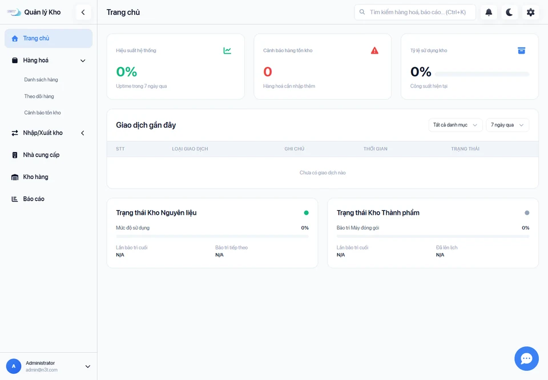Screen dimensions: 548x380
Task: Click gray status dot on Kho Thành phẩm
Action: tap(527, 213)
